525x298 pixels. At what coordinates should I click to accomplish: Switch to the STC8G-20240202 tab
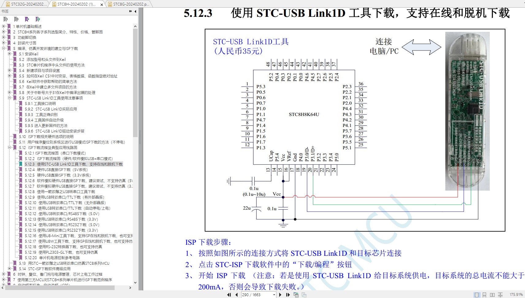129,4
